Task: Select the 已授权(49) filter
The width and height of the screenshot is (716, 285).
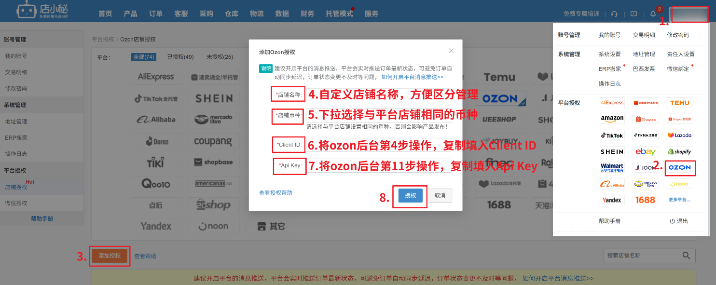Action: coord(180,57)
